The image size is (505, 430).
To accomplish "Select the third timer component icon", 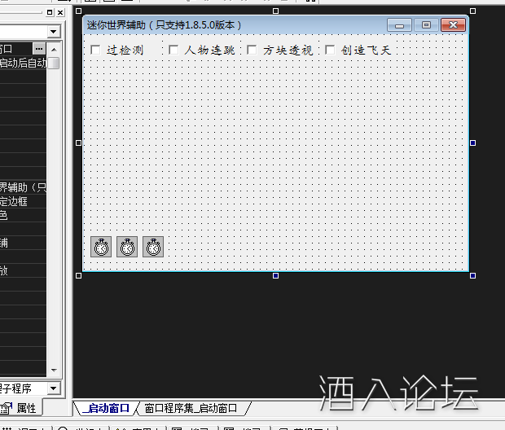I will pyautogui.click(x=153, y=247).
